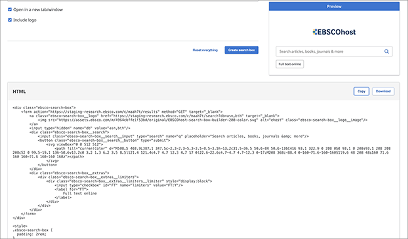Click the preview search input field

[334, 51]
